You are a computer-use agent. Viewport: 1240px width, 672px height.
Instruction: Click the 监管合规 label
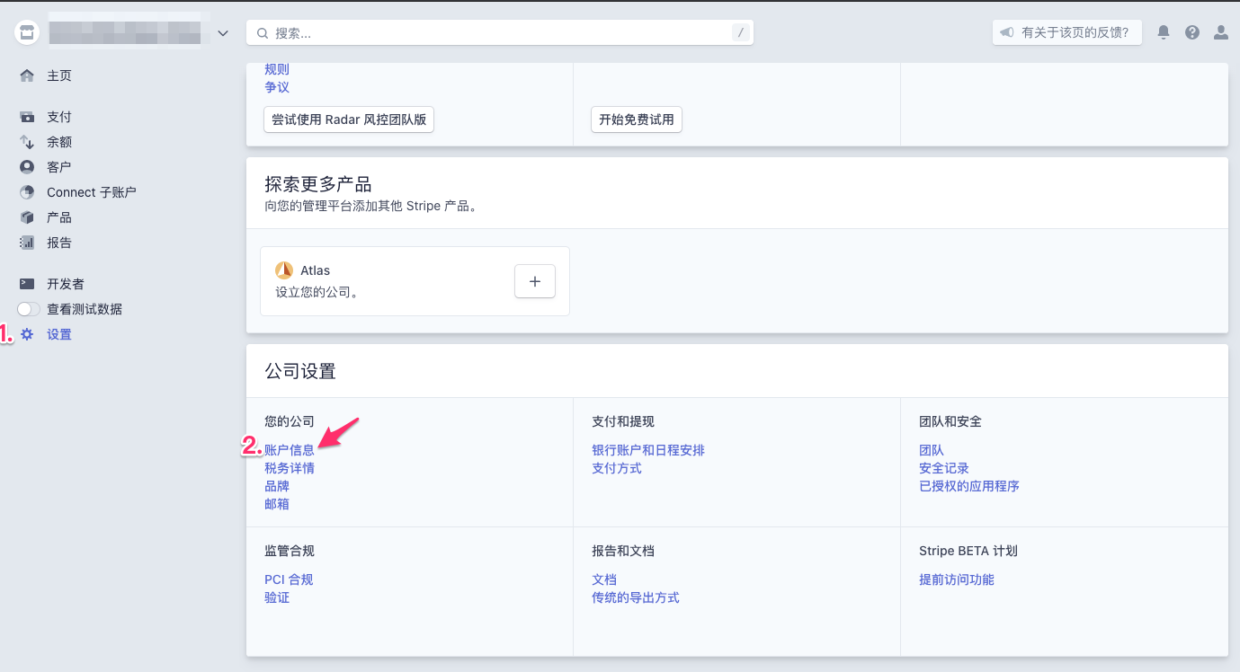290,551
